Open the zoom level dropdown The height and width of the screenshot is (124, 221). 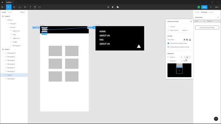pos(217,7)
